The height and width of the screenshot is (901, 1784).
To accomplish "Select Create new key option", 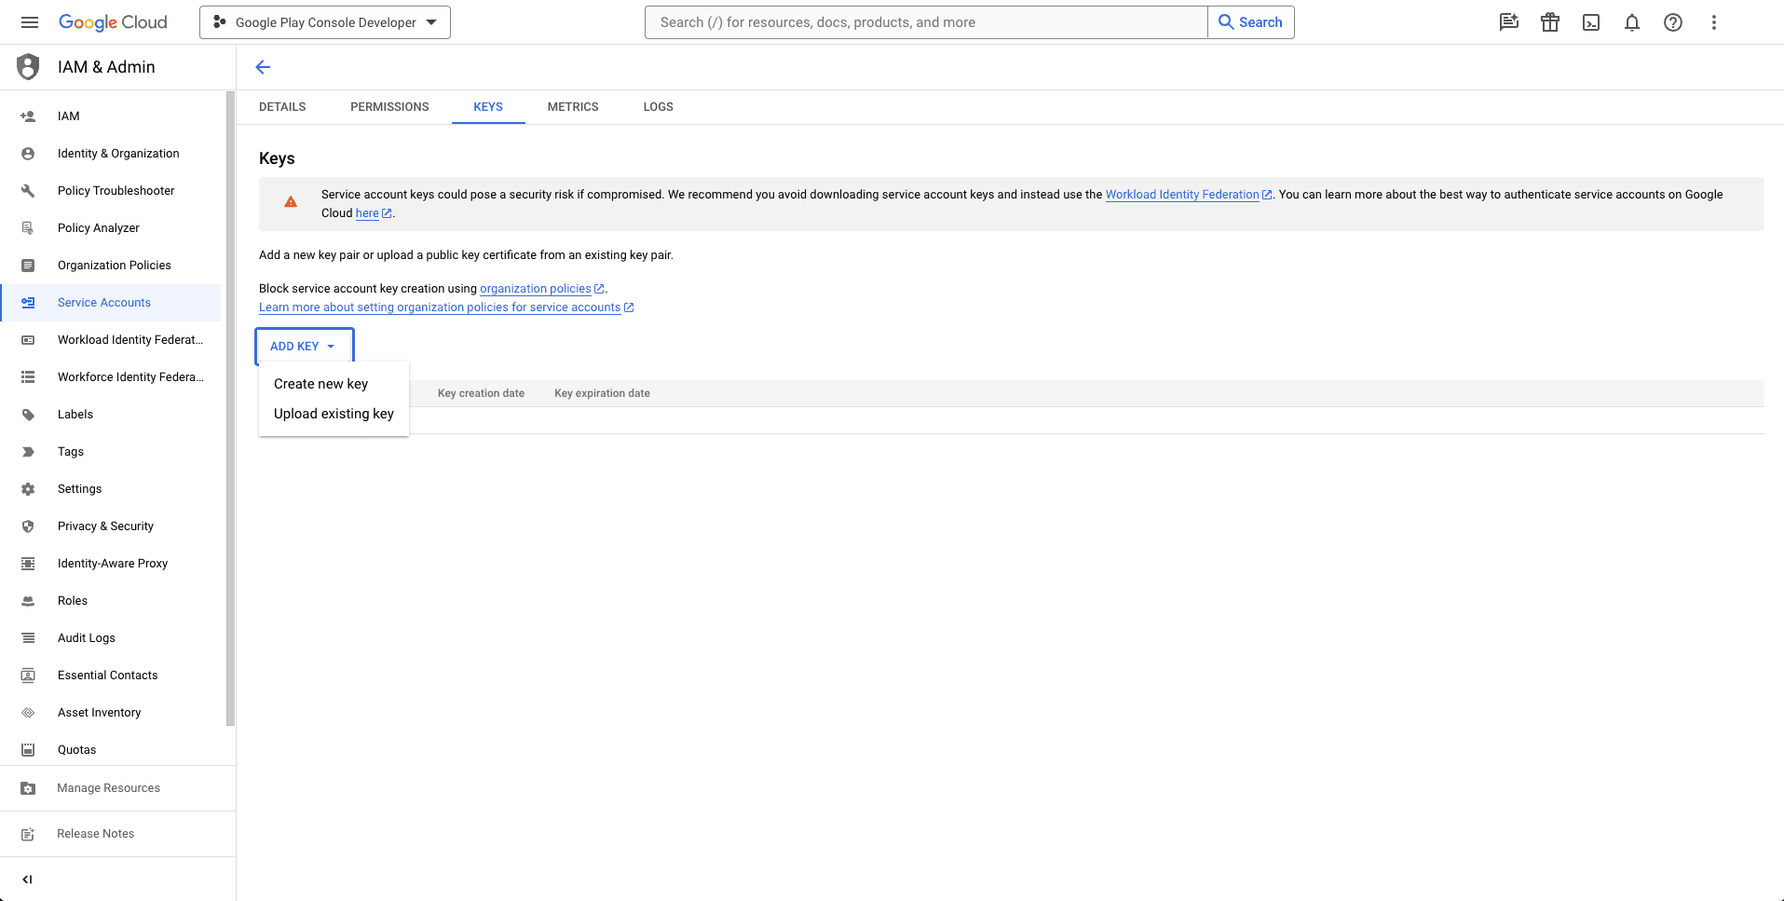I will point(320,384).
